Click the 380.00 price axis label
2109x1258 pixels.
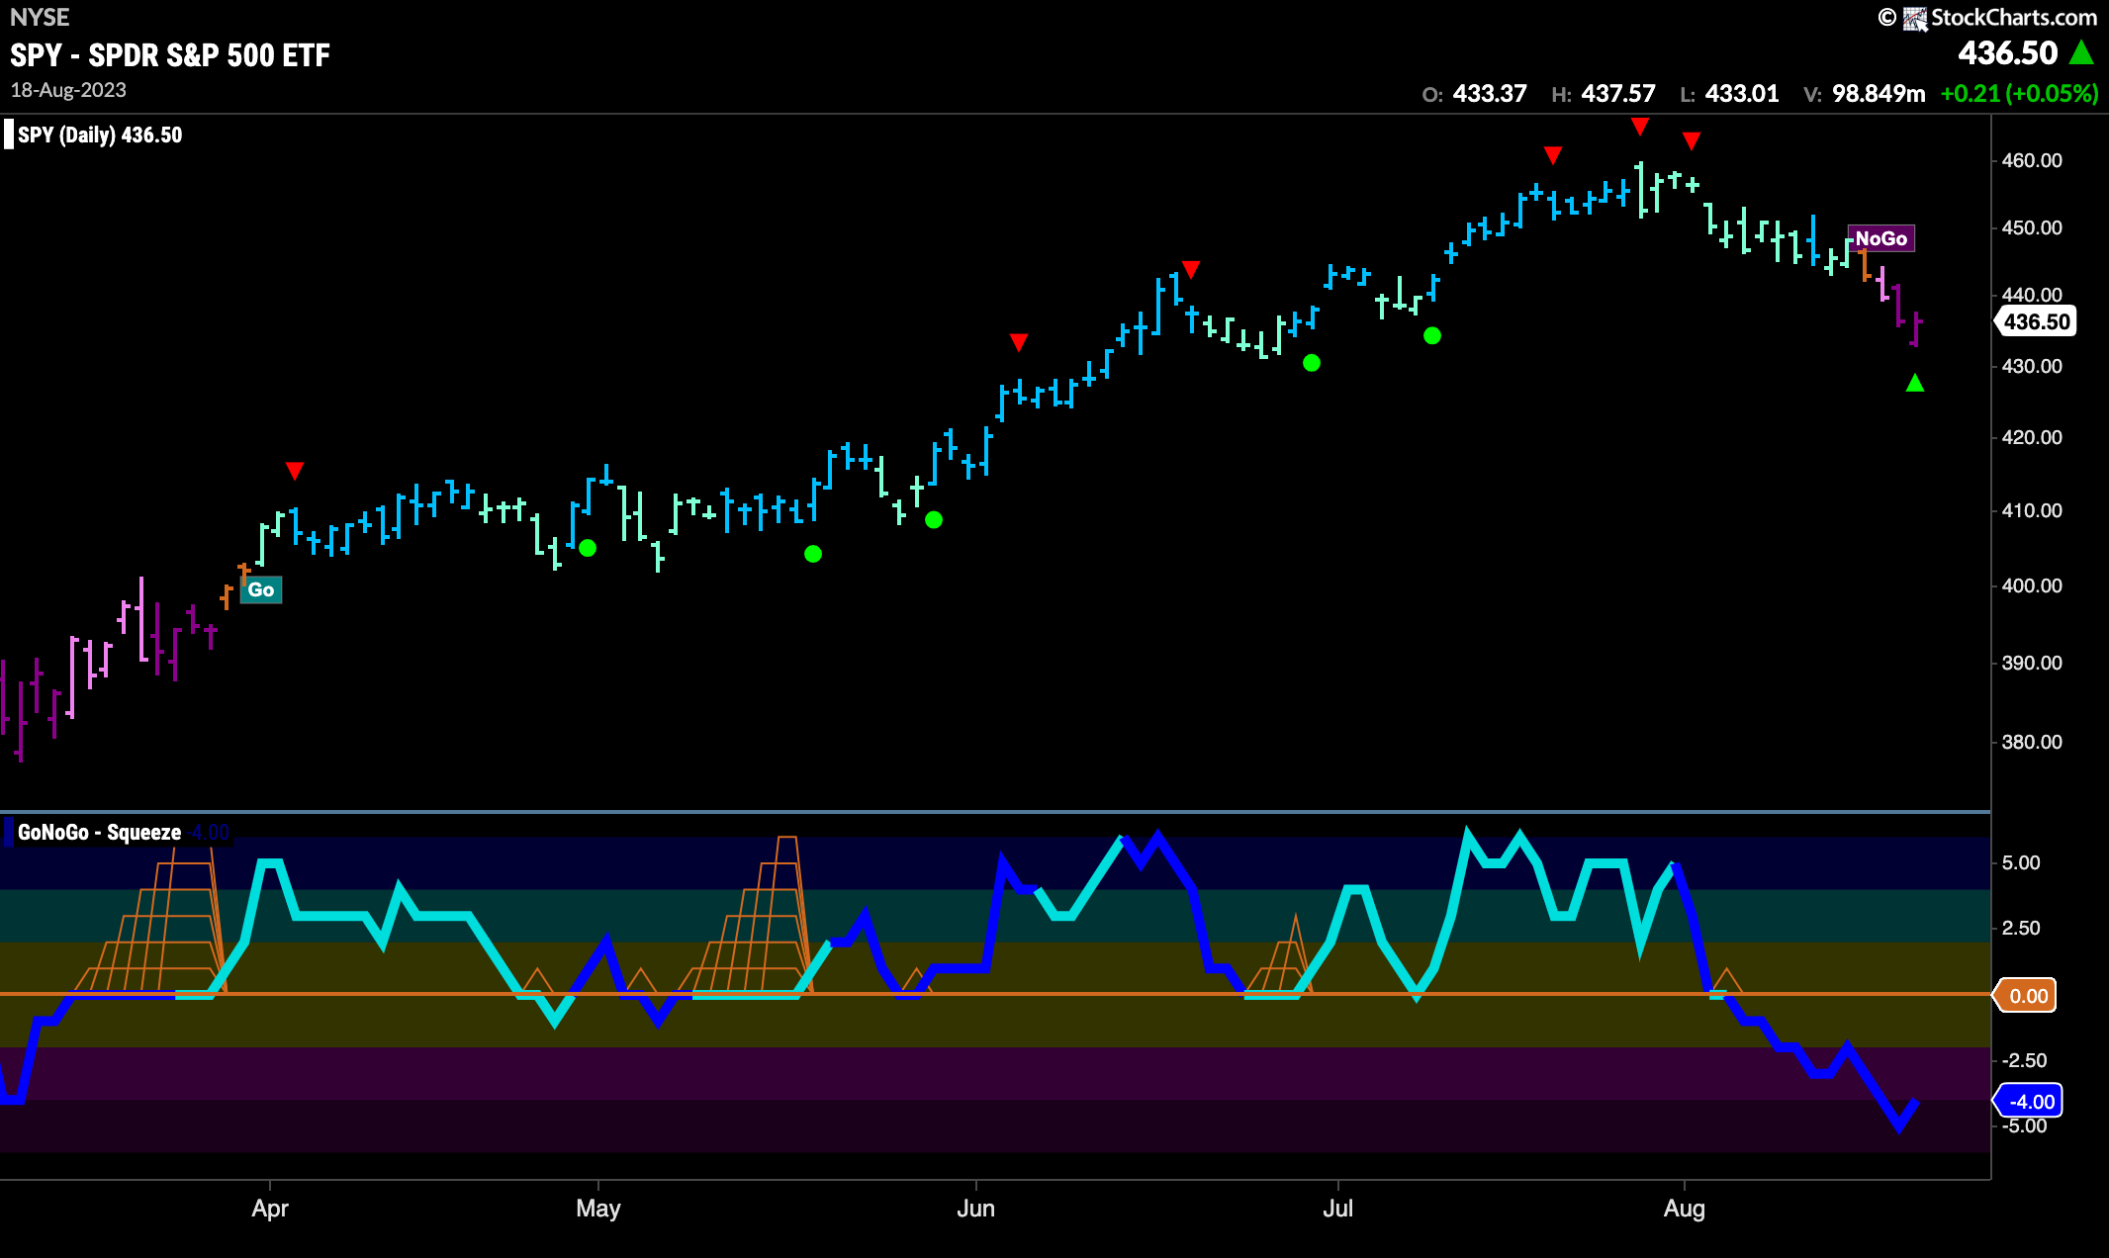[2032, 742]
